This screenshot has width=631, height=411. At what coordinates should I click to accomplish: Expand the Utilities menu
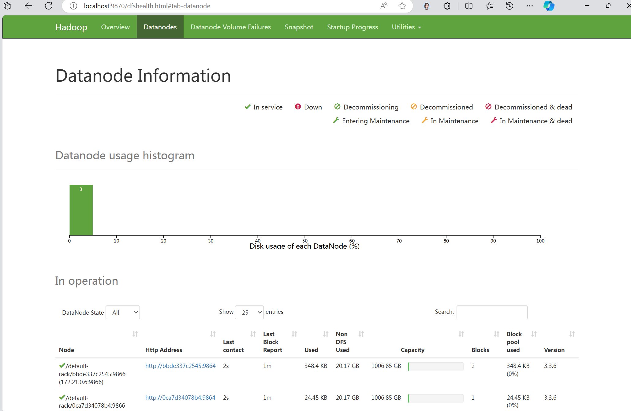coord(406,27)
